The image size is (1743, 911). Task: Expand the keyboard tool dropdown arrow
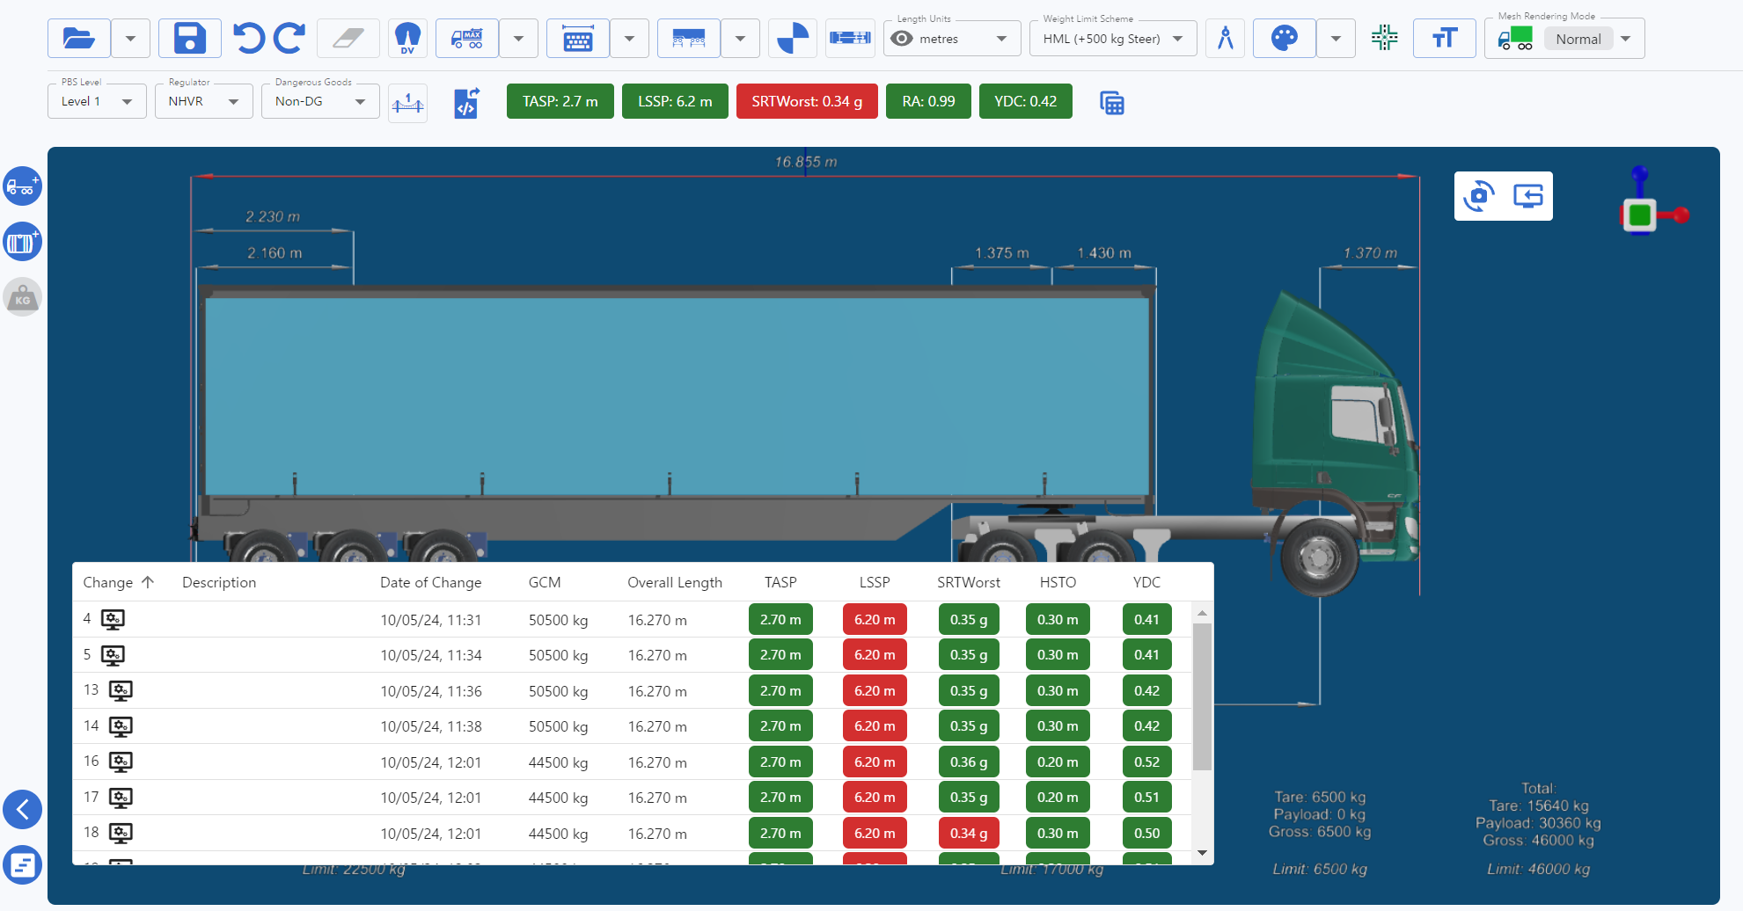pos(630,39)
